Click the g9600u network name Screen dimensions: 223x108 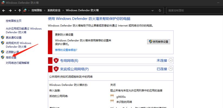tap(121, 97)
